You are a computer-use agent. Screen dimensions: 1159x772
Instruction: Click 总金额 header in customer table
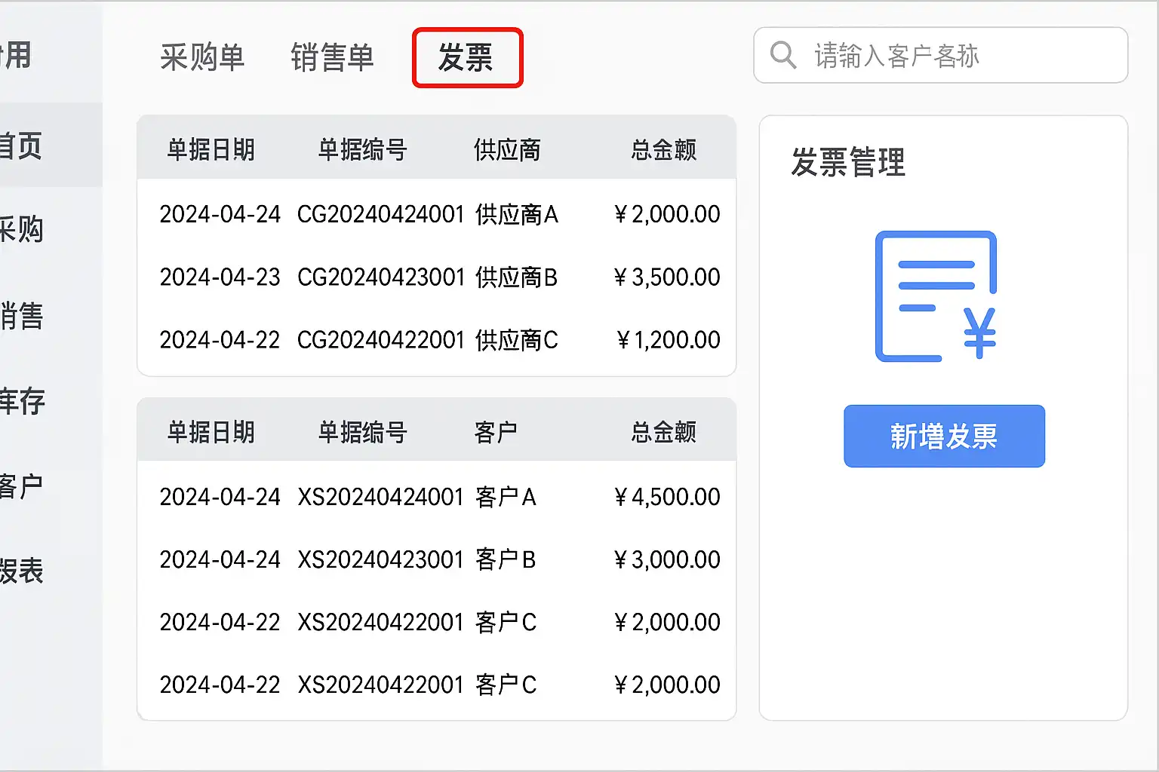[x=663, y=432]
